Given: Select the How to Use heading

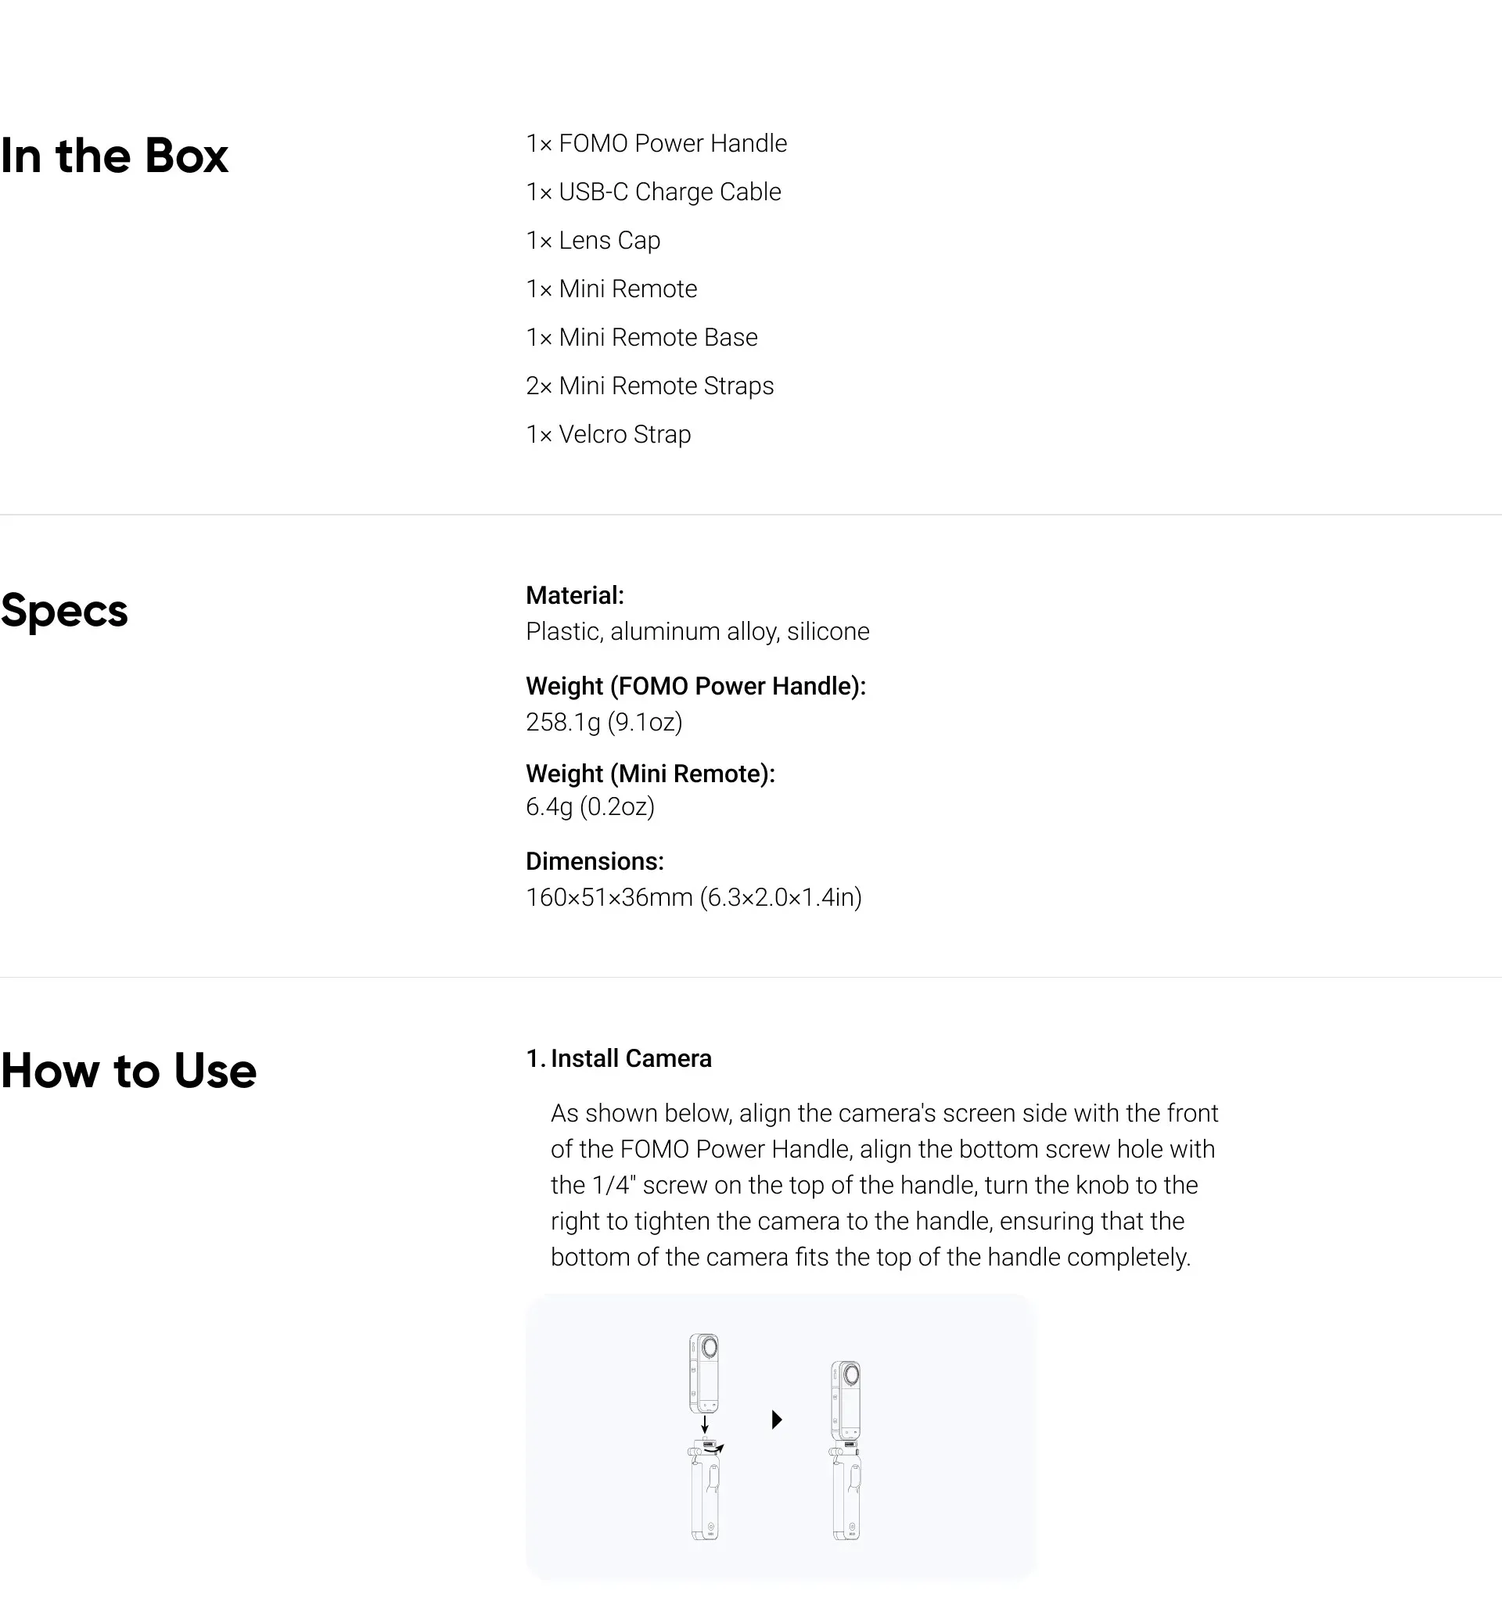Looking at the screenshot, I should (x=128, y=1071).
